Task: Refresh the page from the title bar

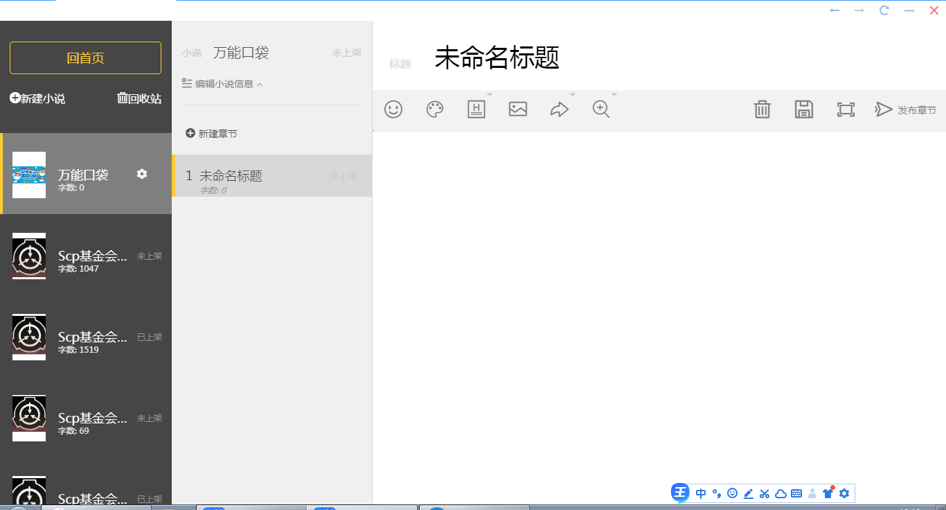Action: pos(884,10)
